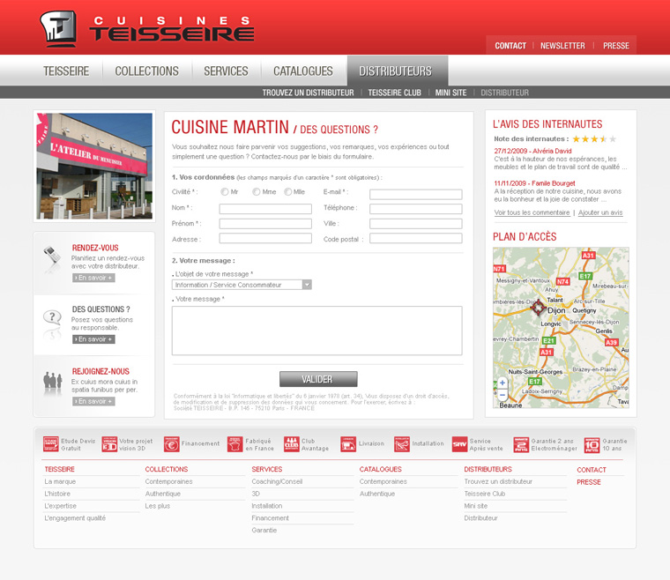Image resolution: width=670 pixels, height=580 pixels.
Task: Click in the Téléphone input field
Action: 416,208
